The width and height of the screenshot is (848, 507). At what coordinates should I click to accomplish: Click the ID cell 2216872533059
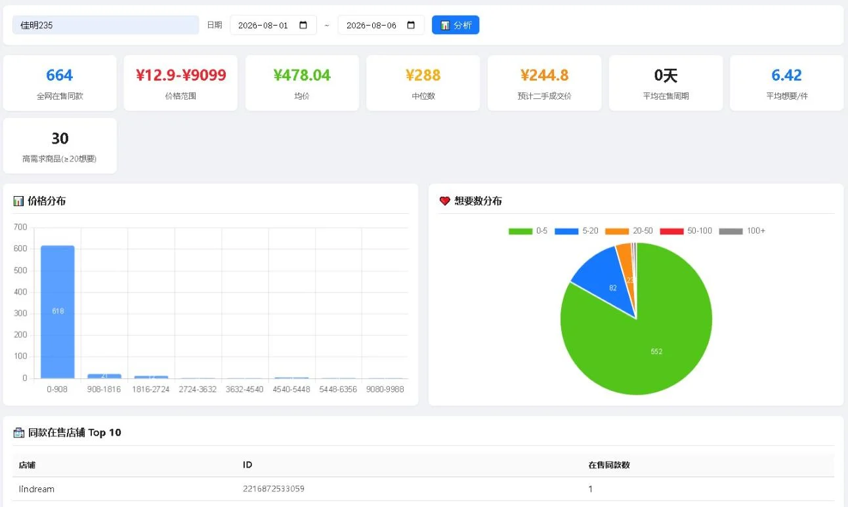point(274,489)
